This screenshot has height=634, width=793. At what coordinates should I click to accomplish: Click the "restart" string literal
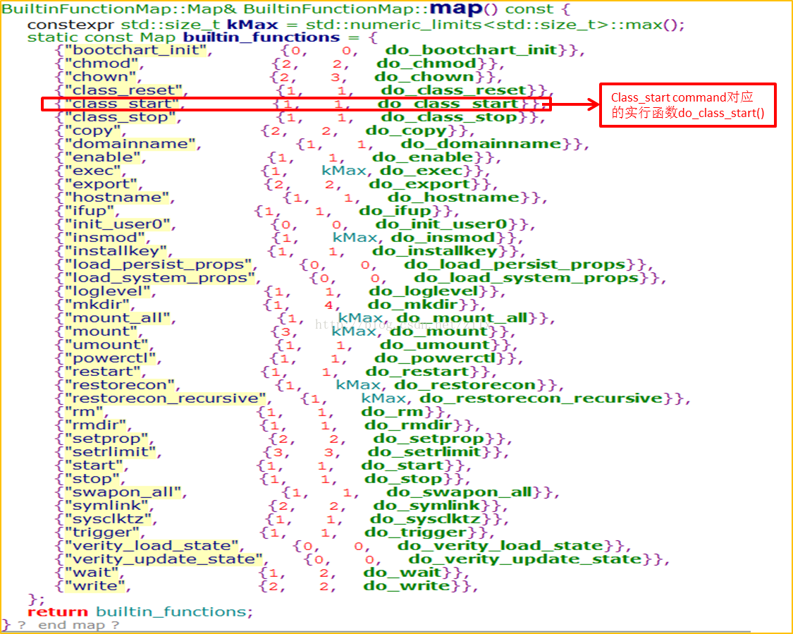(x=102, y=372)
